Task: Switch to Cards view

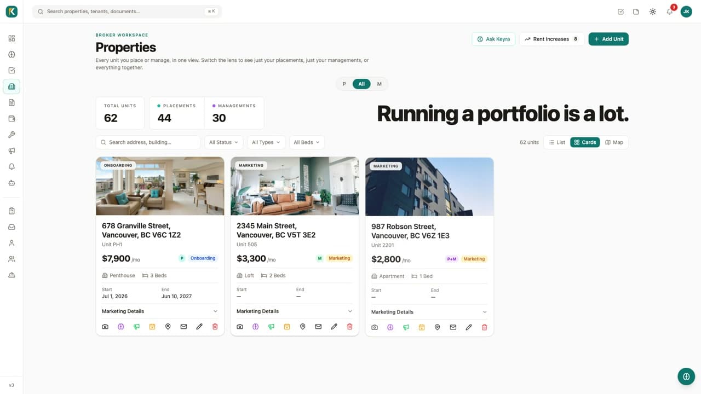Action: (x=585, y=142)
